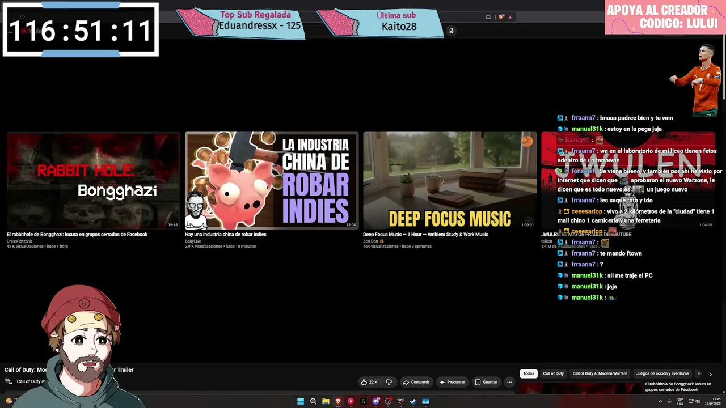Click the Compartir share button
Screen dimensions: 726x408
[x=416, y=382]
